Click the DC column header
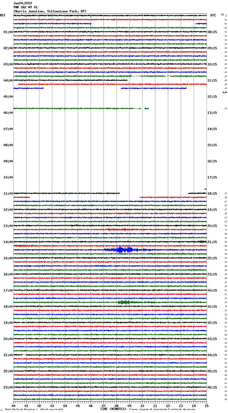Viewport: 228px width, 413px height. coord(223,15)
